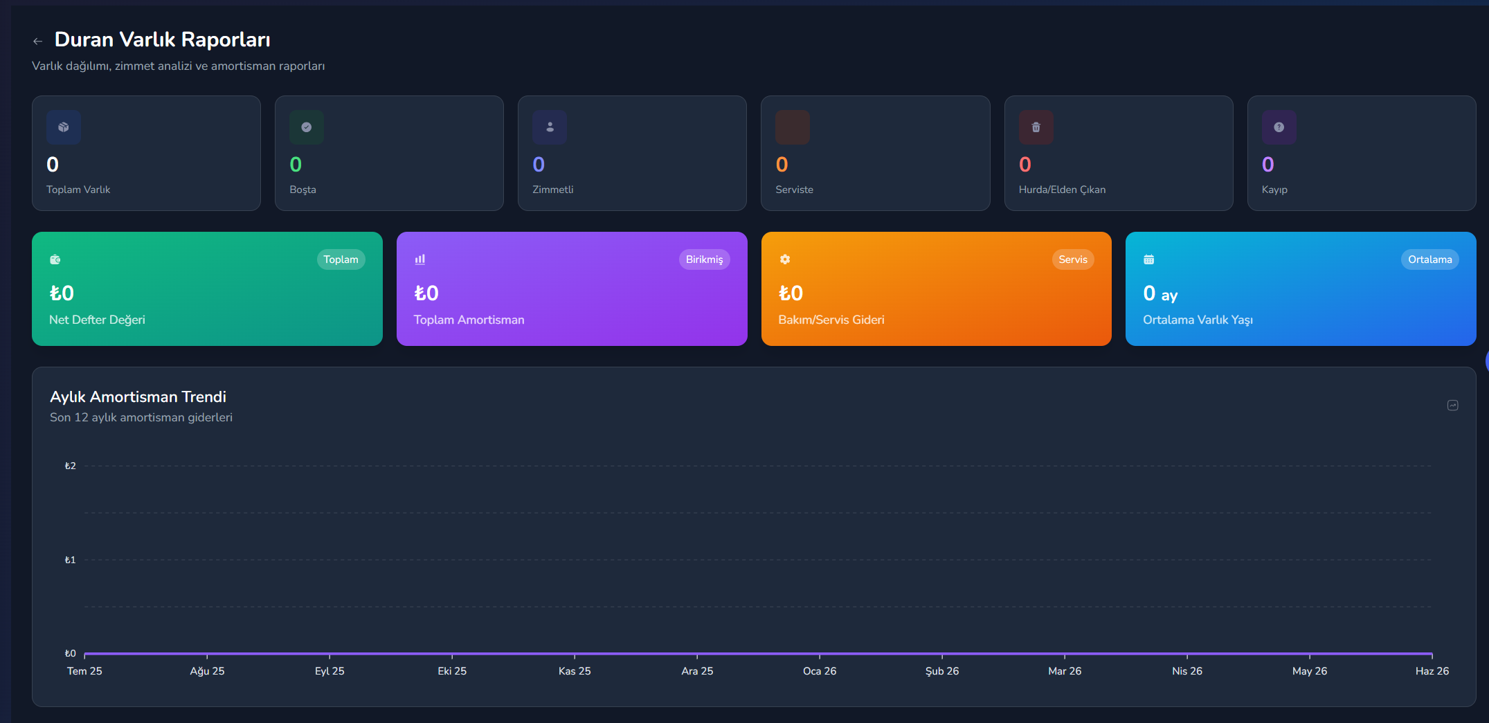The image size is (1489, 723).
Task: Click the Serviste label
Action: pos(795,190)
